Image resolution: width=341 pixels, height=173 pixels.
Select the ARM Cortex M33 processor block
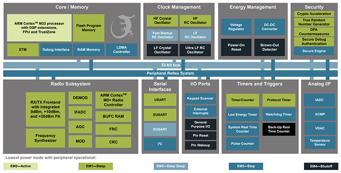[39, 28]
